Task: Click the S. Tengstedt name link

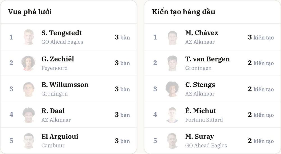Action: 62,33
